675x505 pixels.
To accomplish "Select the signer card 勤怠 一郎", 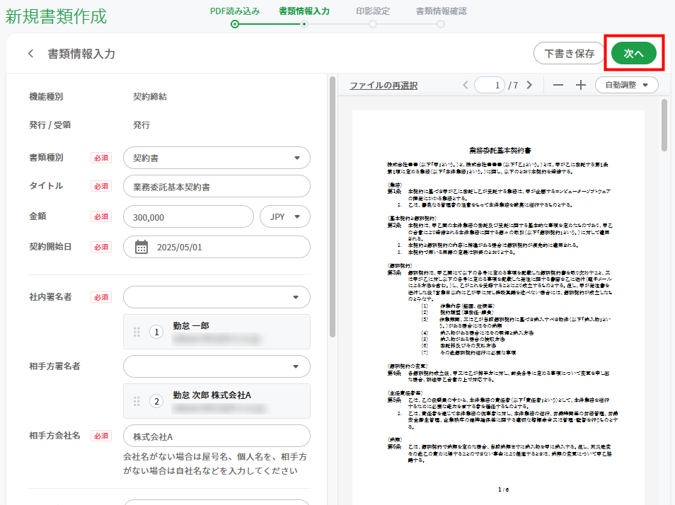I will pyautogui.click(x=217, y=332).
